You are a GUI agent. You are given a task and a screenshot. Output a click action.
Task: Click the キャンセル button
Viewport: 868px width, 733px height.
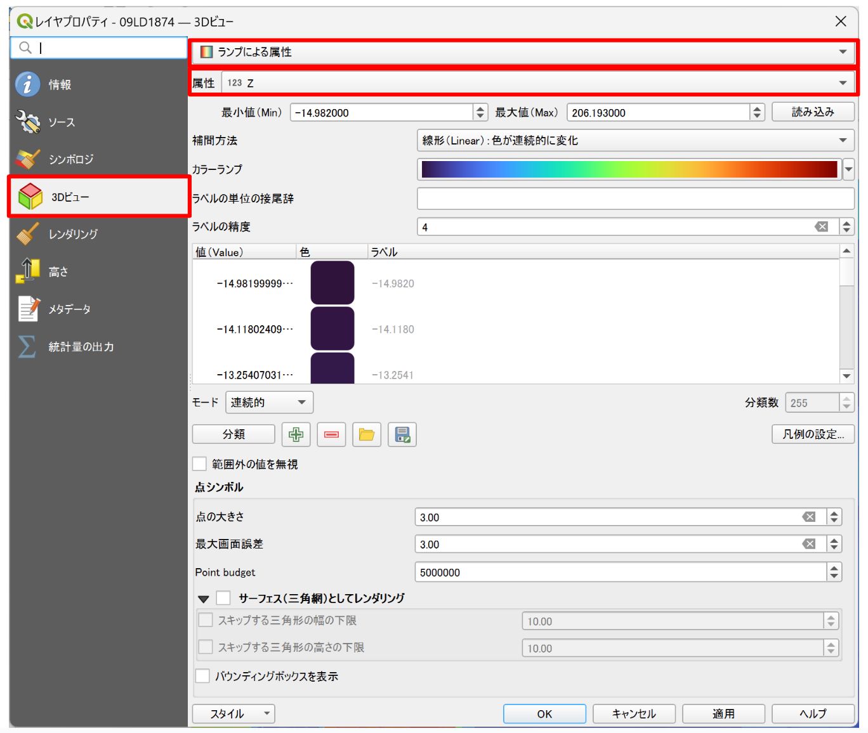coord(634,714)
